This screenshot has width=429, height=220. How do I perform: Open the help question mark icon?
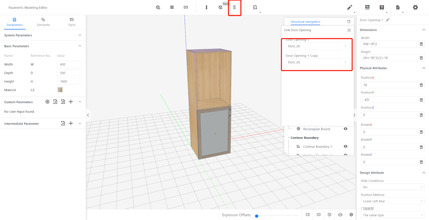click(382, 8)
